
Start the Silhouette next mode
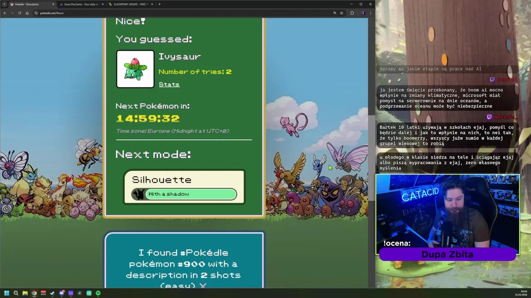point(184,187)
